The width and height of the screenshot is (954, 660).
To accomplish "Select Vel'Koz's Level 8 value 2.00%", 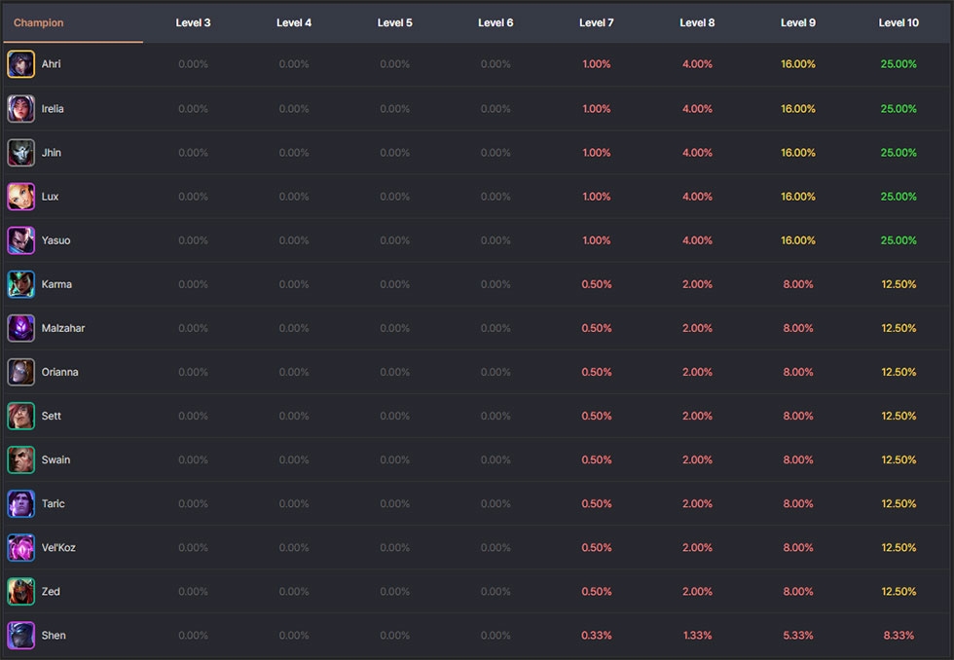I will 697,547.
